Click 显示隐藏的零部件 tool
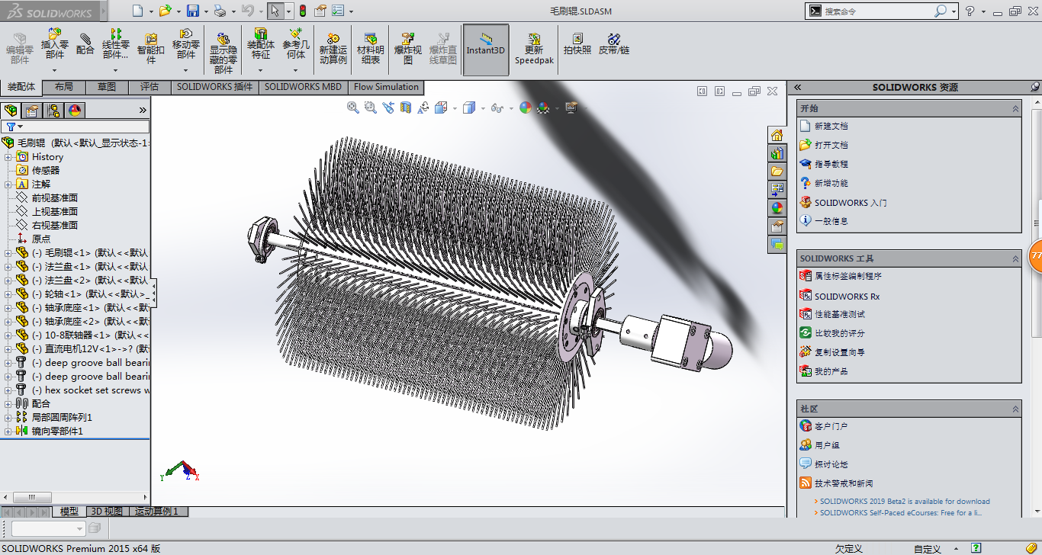This screenshot has height=555, width=1042. tap(224, 53)
